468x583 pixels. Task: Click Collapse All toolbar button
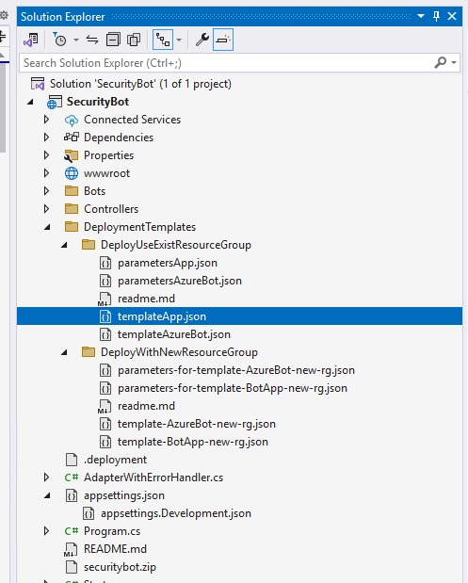tap(113, 40)
